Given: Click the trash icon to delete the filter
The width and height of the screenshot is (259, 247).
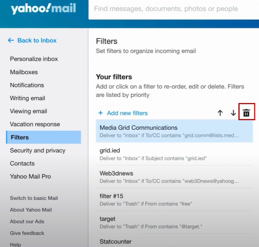Looking at the screenshot, I should 246,113.
